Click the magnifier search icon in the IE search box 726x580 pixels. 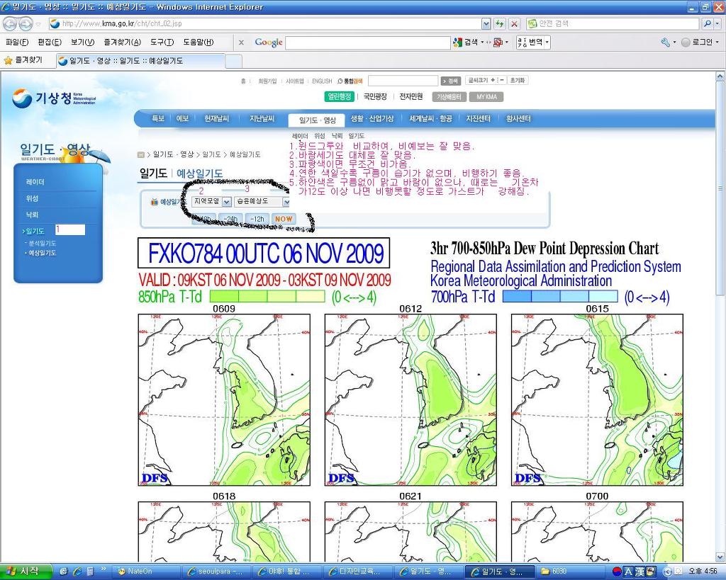707,23
